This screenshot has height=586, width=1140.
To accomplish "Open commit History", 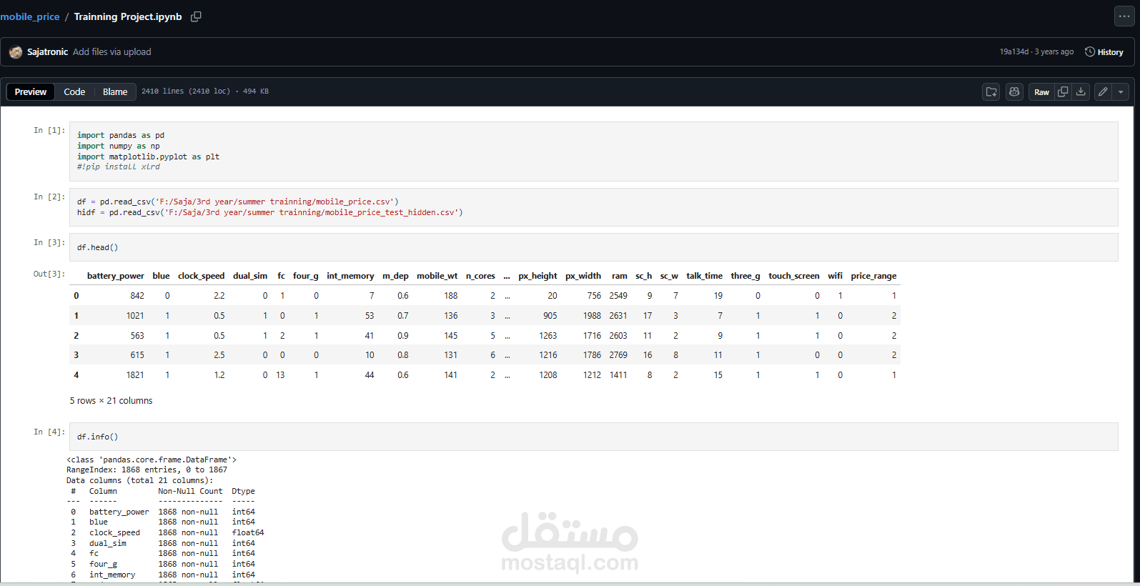I will [x=1104, y=52].
